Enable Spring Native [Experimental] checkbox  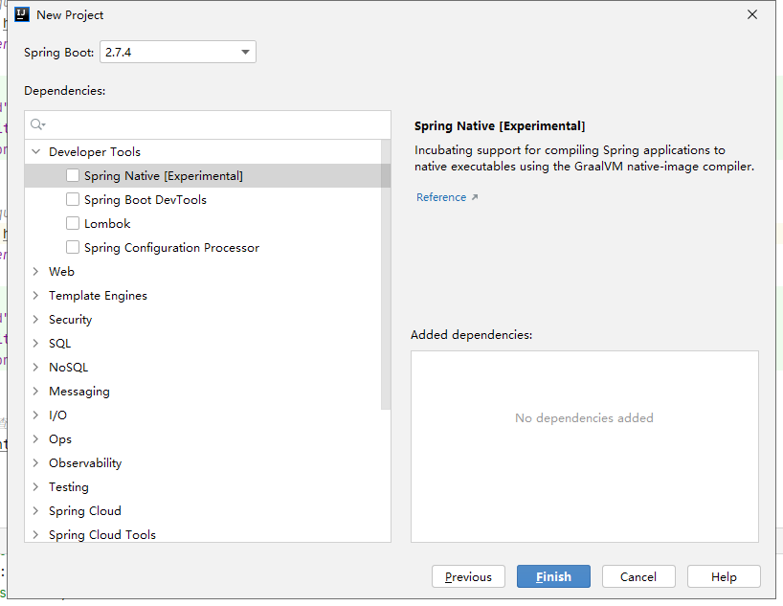pyautogui.click(x=73, y=176)
